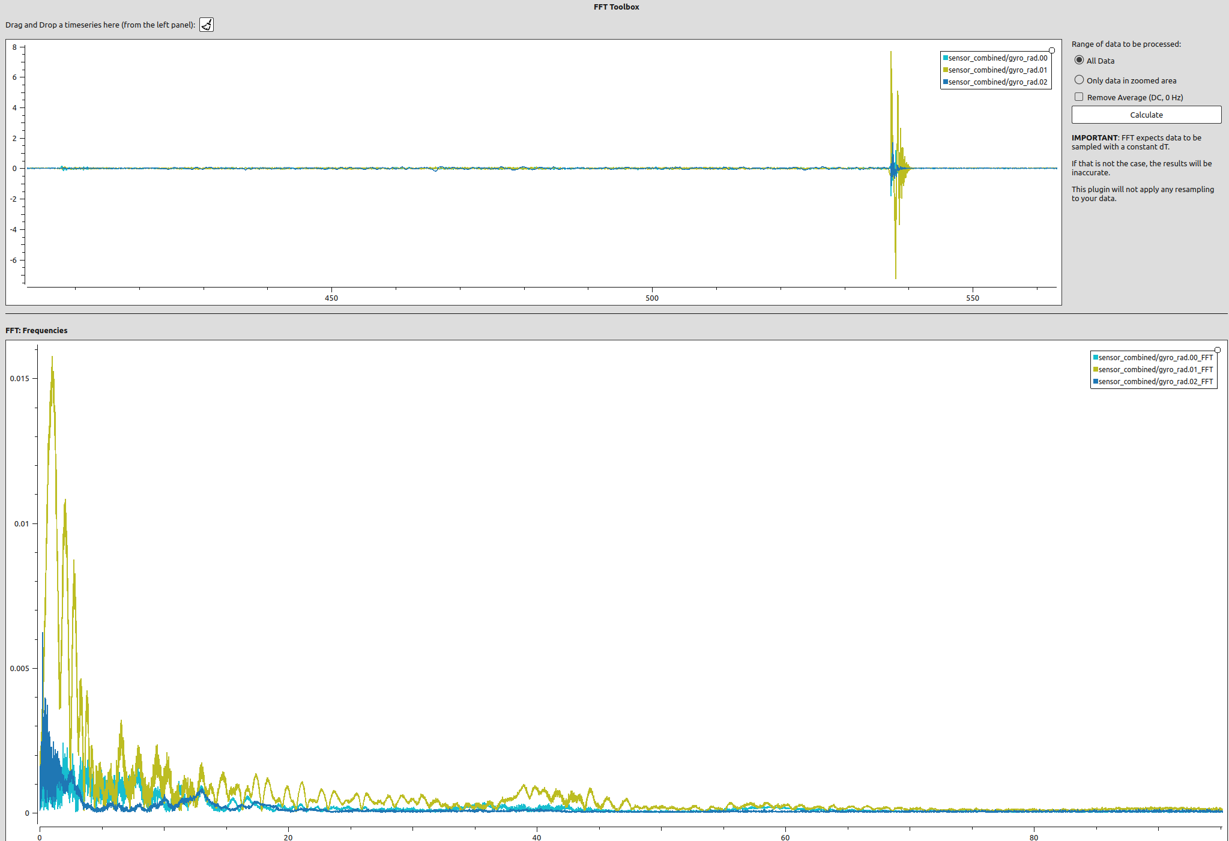Click gyro_rad.00_FFT legend entry
This screenshot has width=1229, height=841.
pyautogui.click(x=1155, y=358)
